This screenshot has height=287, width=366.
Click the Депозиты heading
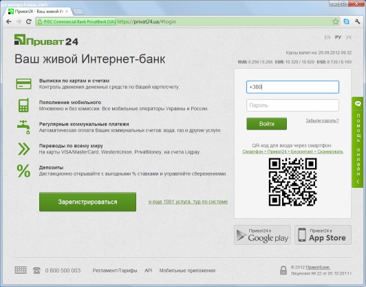click(51, 167)
